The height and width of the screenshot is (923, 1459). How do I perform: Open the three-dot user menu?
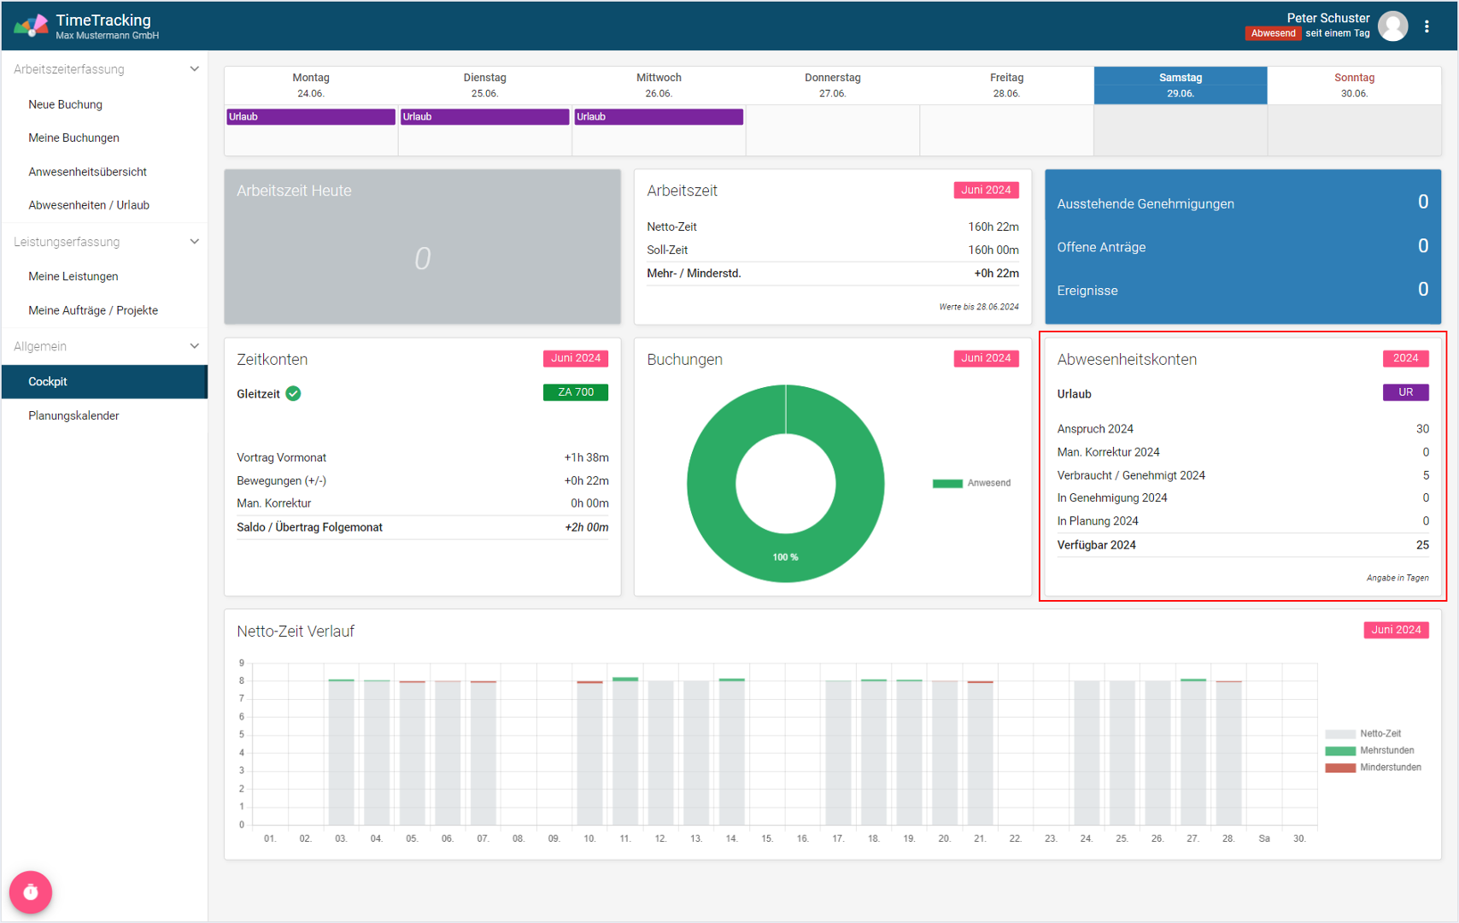[1427, 26]
